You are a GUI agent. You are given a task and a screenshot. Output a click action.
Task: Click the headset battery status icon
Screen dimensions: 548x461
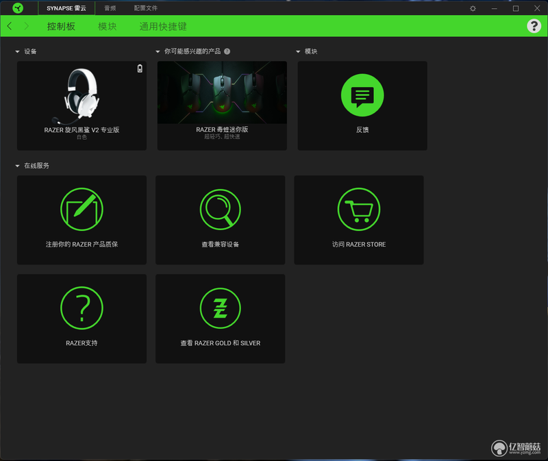tap(140, 68)
